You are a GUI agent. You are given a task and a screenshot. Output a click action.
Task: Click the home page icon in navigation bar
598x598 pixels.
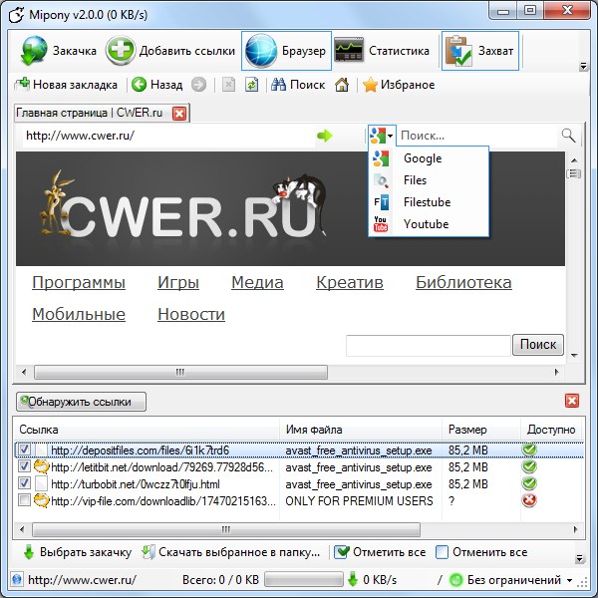342,85
